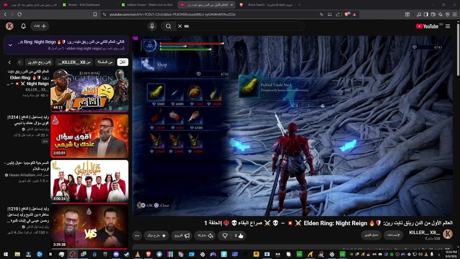Open the page translate icon

(x=321, y=14)
